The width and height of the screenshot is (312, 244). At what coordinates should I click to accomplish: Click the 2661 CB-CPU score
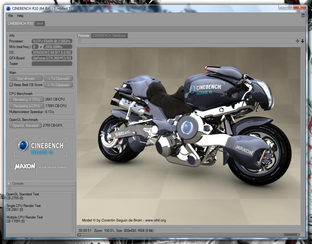(x=55, y=99)
